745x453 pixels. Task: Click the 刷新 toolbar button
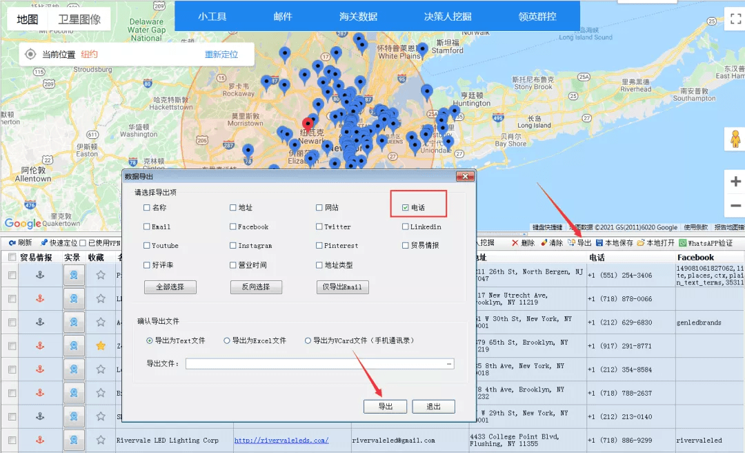tap(21, 242)
